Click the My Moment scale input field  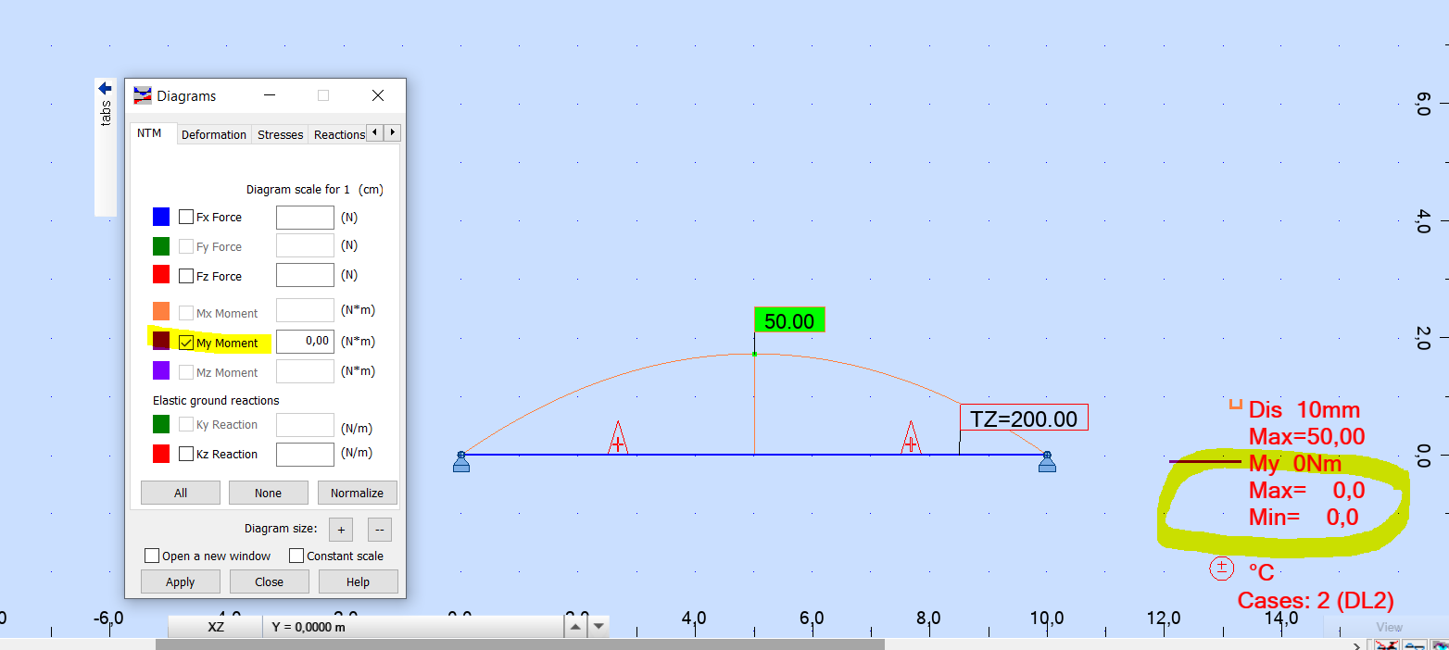click(305, 342)
